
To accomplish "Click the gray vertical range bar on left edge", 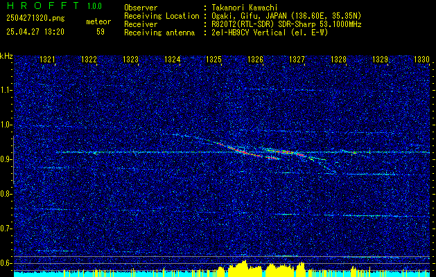I will (13, 160).
